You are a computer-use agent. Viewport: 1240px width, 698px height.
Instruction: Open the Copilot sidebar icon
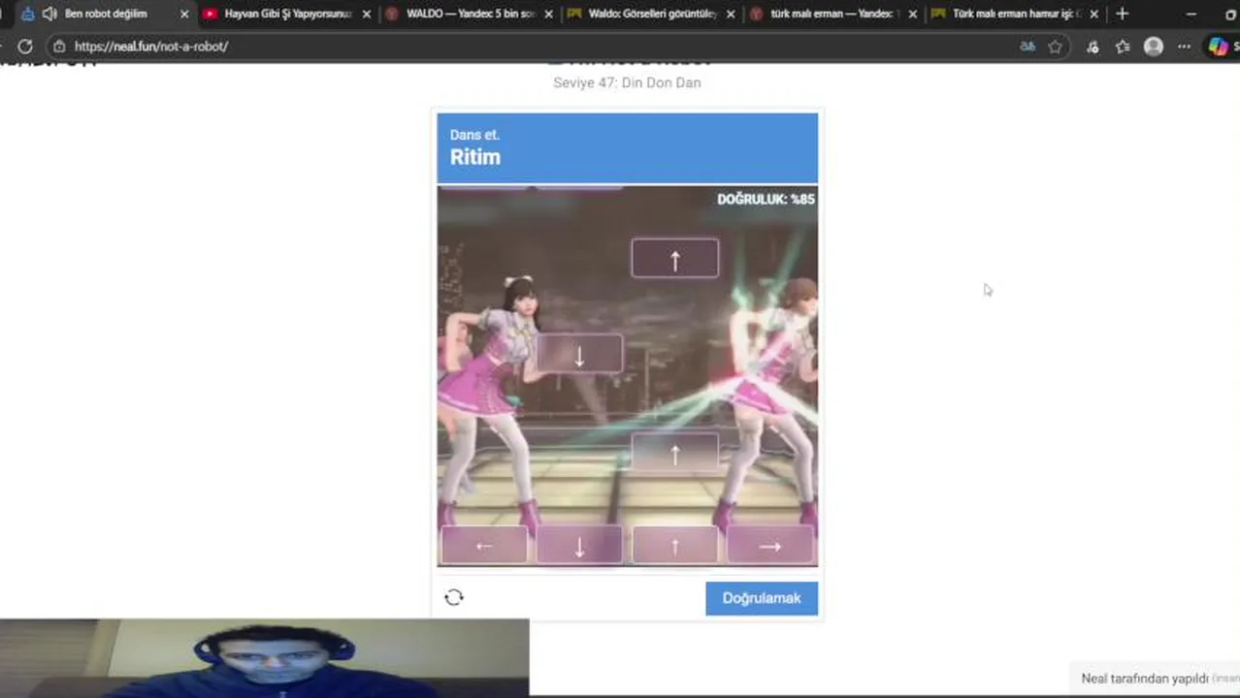1218,47
